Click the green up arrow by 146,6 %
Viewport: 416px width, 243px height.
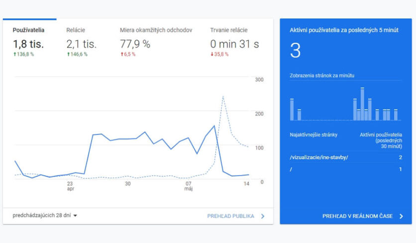tap(68, 54)
